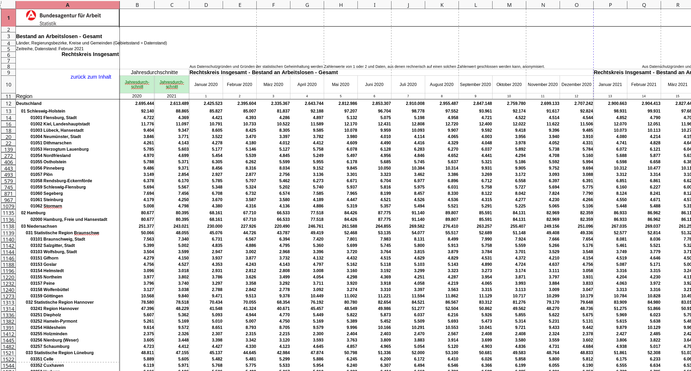Click the '02 Hamburg' row label
691x371 pixels.
33,213
